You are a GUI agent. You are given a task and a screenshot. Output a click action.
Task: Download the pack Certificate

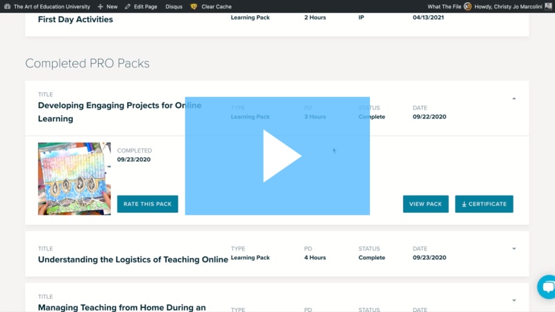(484, 204)
